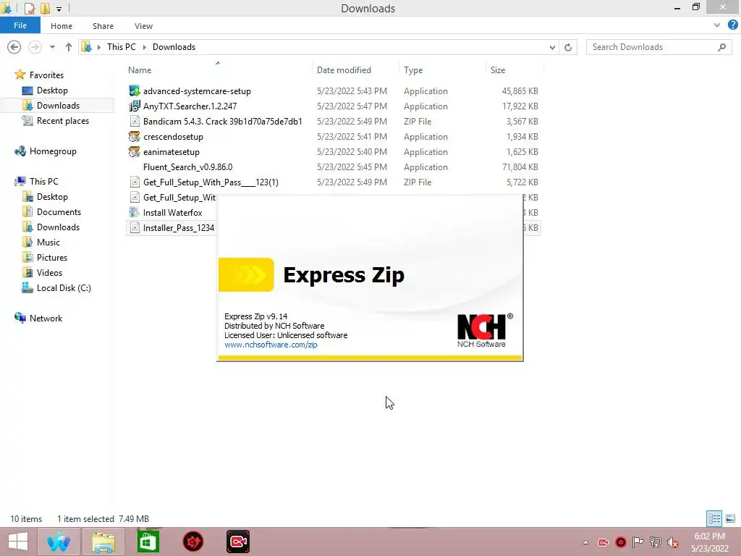Viewport: 741px width, 556px height.
Task: Open the Videos folder
Action: 49,273
